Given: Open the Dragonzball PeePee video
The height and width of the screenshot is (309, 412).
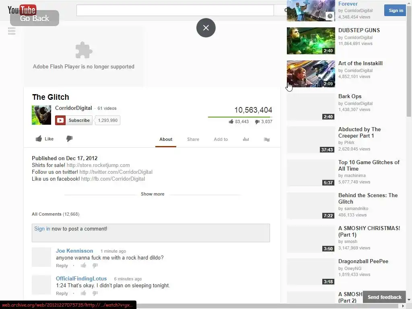Looking at the screenshot, I should tap(363, 261).
